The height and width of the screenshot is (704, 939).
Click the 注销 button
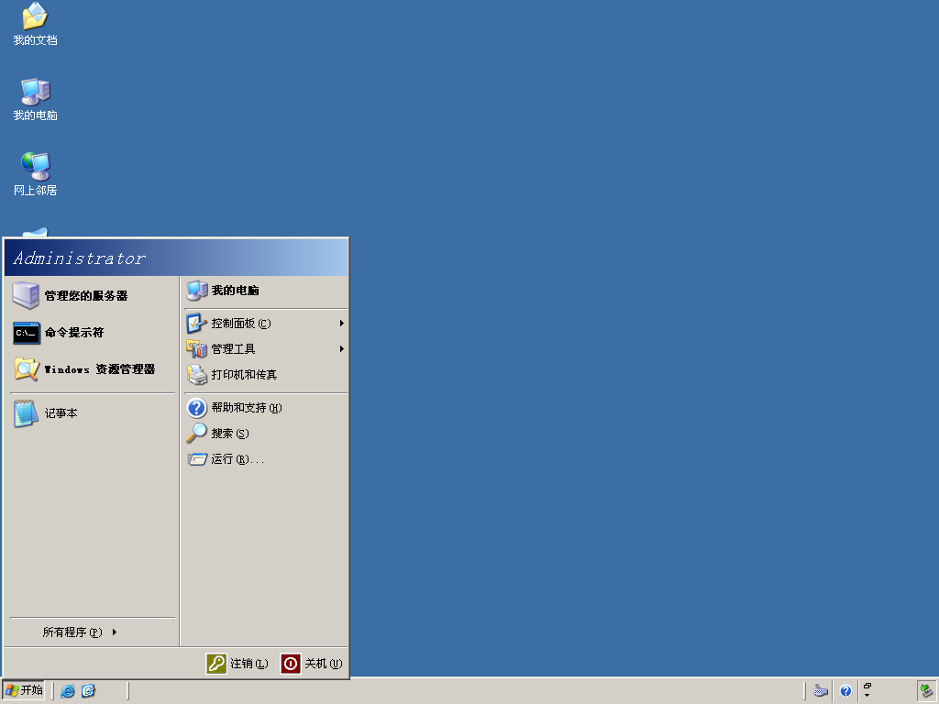pyautogui.click(x=238, y=664)
